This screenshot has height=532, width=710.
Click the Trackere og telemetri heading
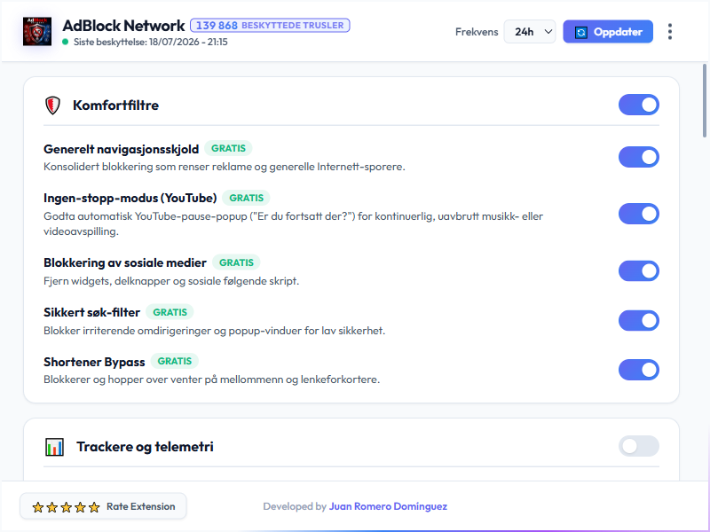click(145, 447)
